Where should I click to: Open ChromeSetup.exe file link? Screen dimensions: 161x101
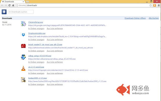click(x=36, y=22)
